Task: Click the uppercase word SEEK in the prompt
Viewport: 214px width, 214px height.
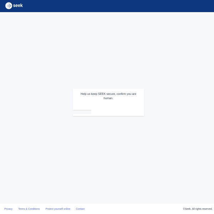Action: click(x=102, y=94)
